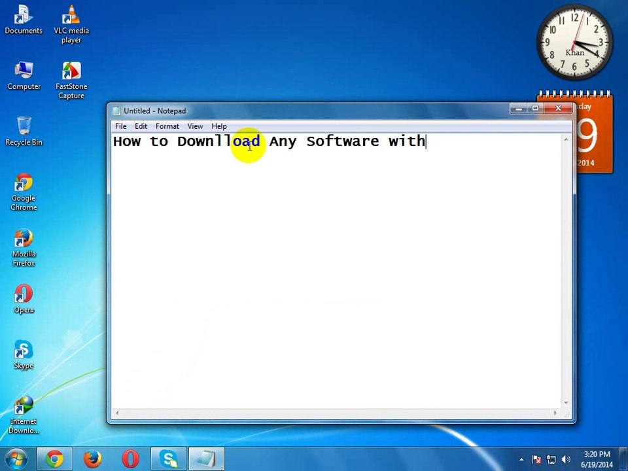Open the Documents desktop shortcut
This screenshot has width=628, height=471.
pos(24,20)
